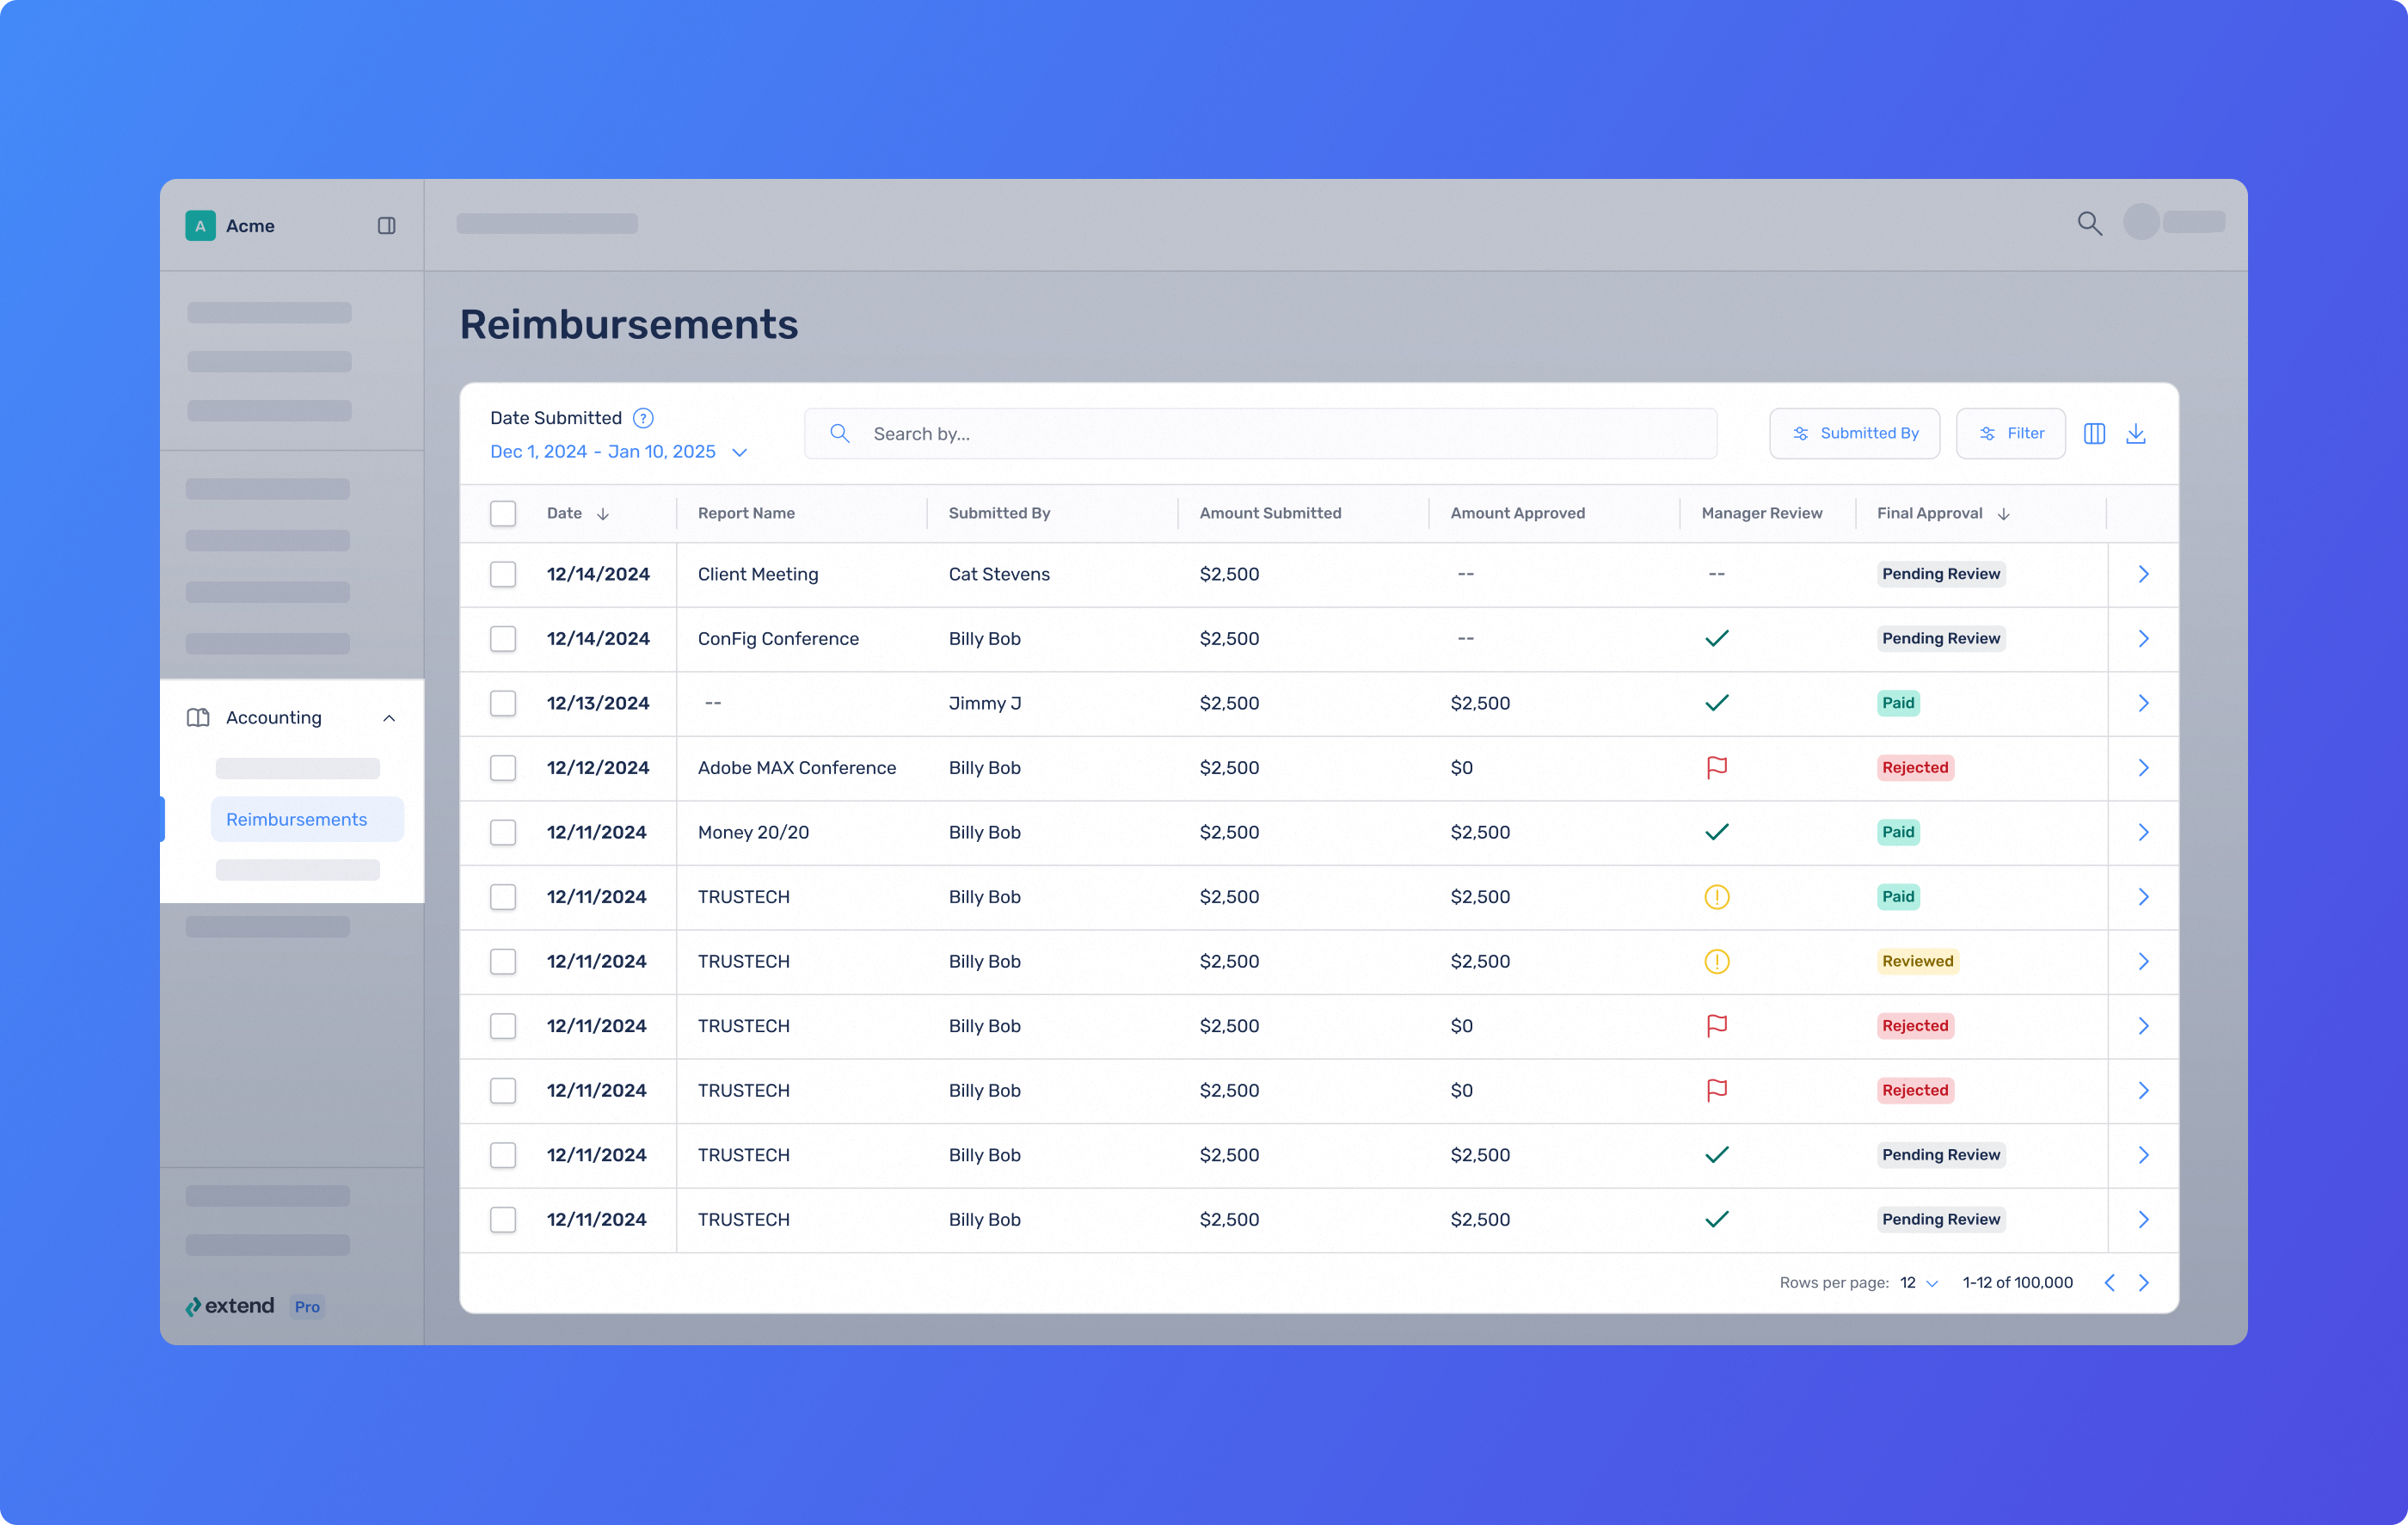Image resolution: width=2408 pixels, height=1525 pixels.
Task: Go to previous page arrow
Action: click(2109, 1283)
